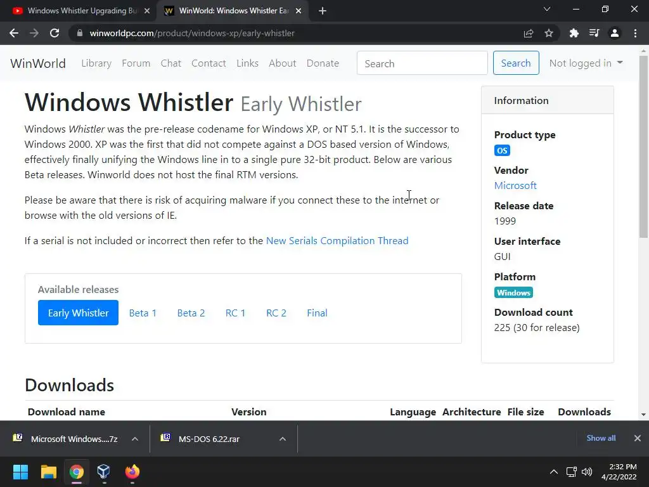
Task: Click the OS product type badge
Action: pyautogui.click(x=502, y=150)
